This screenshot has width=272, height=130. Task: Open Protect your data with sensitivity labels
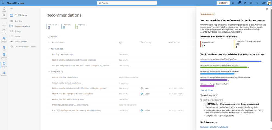(68, 99)
